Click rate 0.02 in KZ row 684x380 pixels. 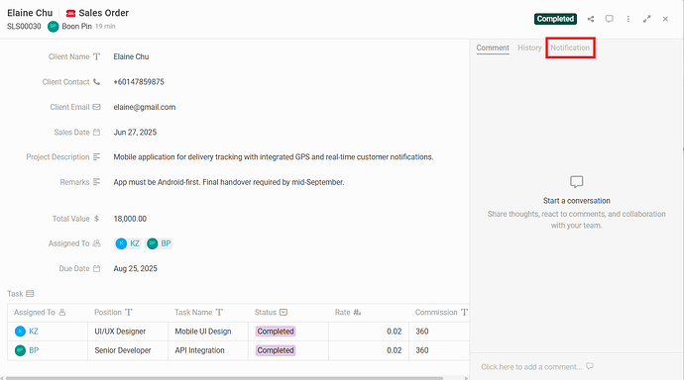pos(394,332)
